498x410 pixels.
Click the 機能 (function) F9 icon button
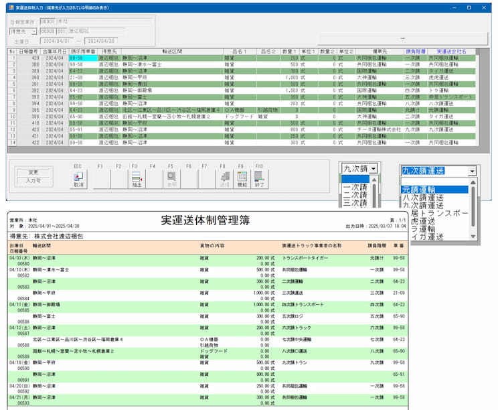click(x=242, y=180)
